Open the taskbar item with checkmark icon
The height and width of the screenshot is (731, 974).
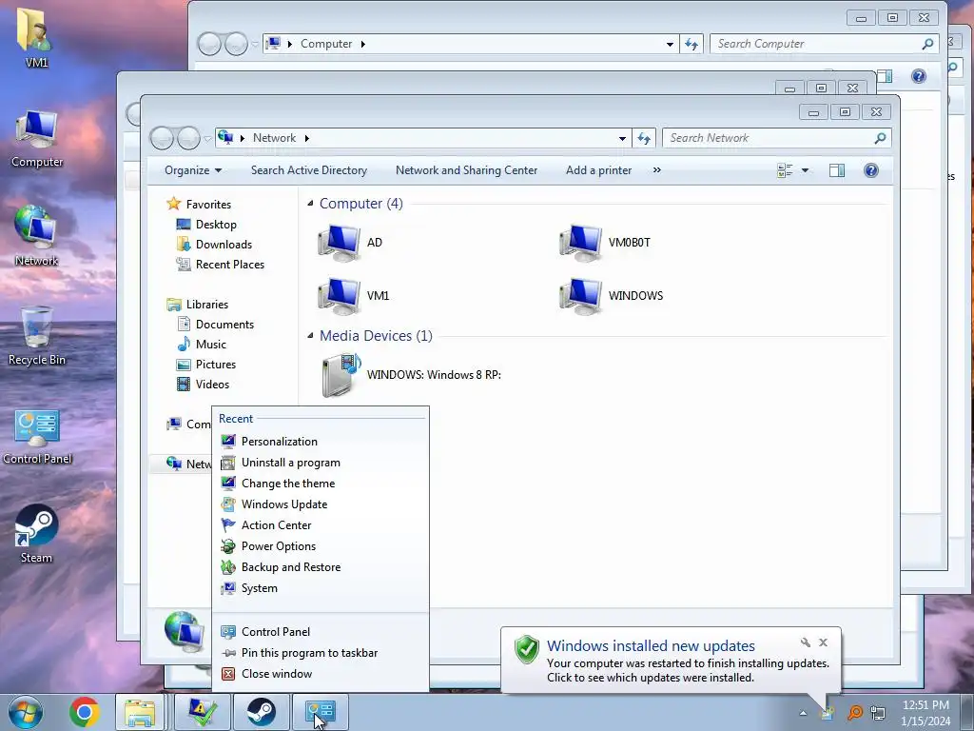click(x=203, y=712)
